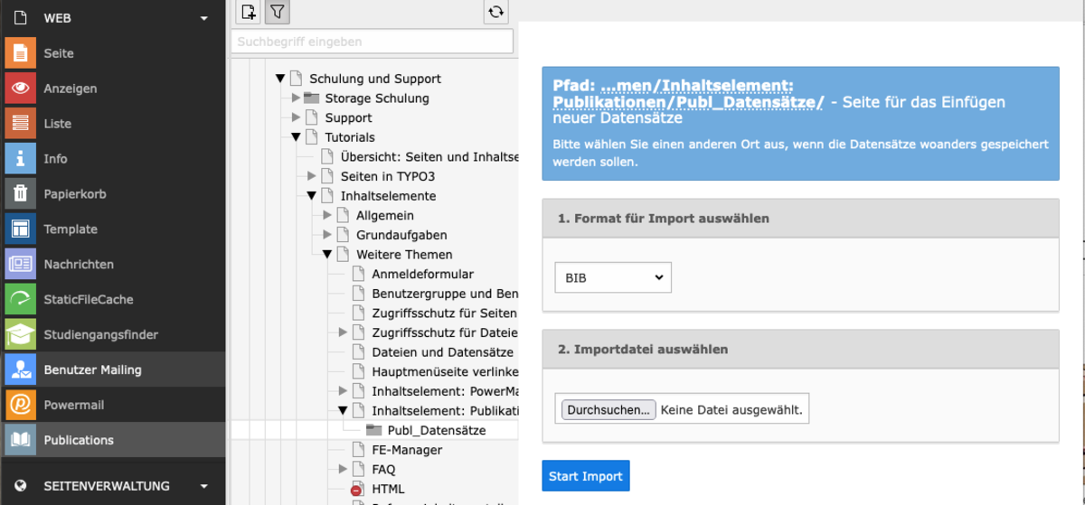Click the Anzeigen eye icon
Screen dimensions: 1085x505
(20, 89)
